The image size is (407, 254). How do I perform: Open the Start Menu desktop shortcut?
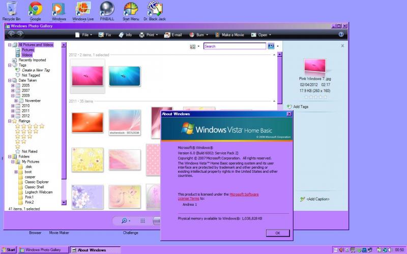(131, 11)
